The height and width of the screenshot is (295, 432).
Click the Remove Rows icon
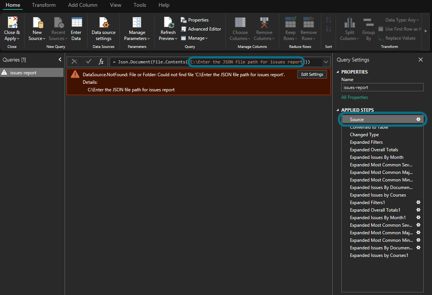[x=308, y=22]
